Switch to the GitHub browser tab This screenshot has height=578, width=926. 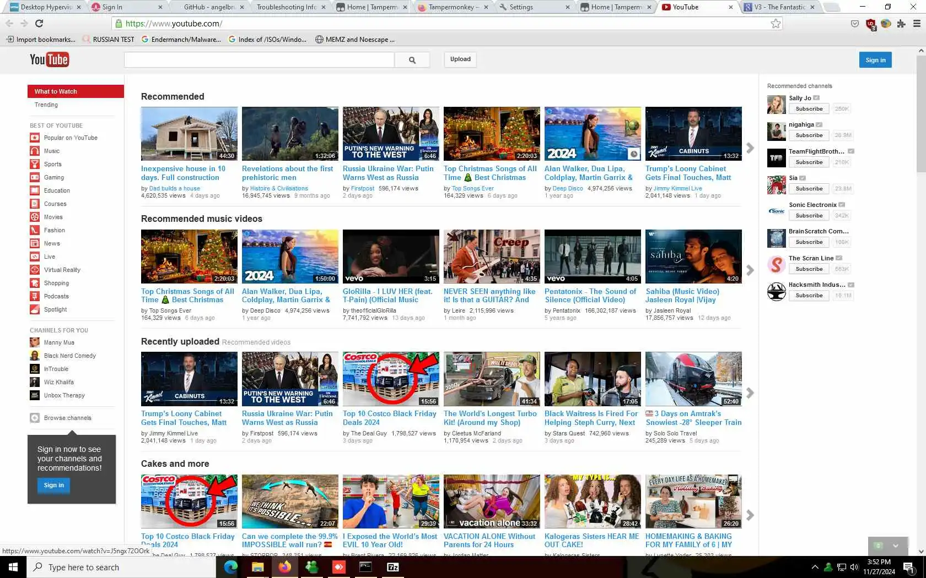209,7
